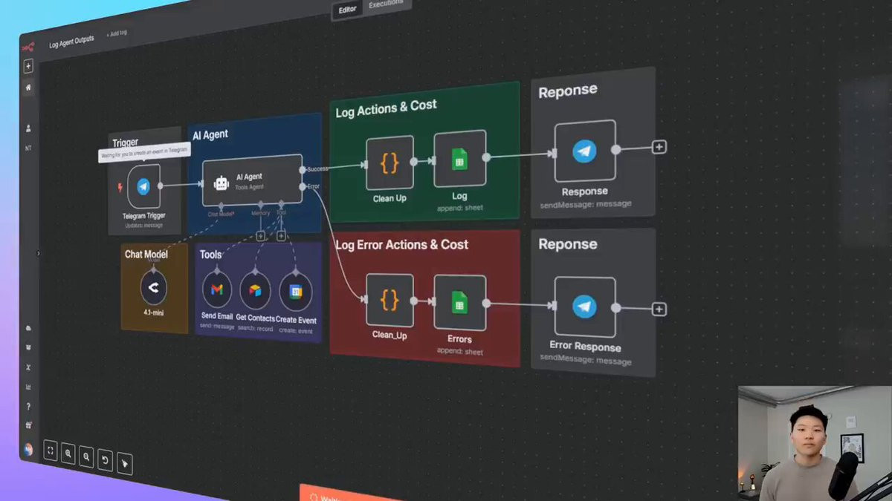Select the Clean Up code node
This screenshot has height=501, width=892.
(x=390, y=163)
